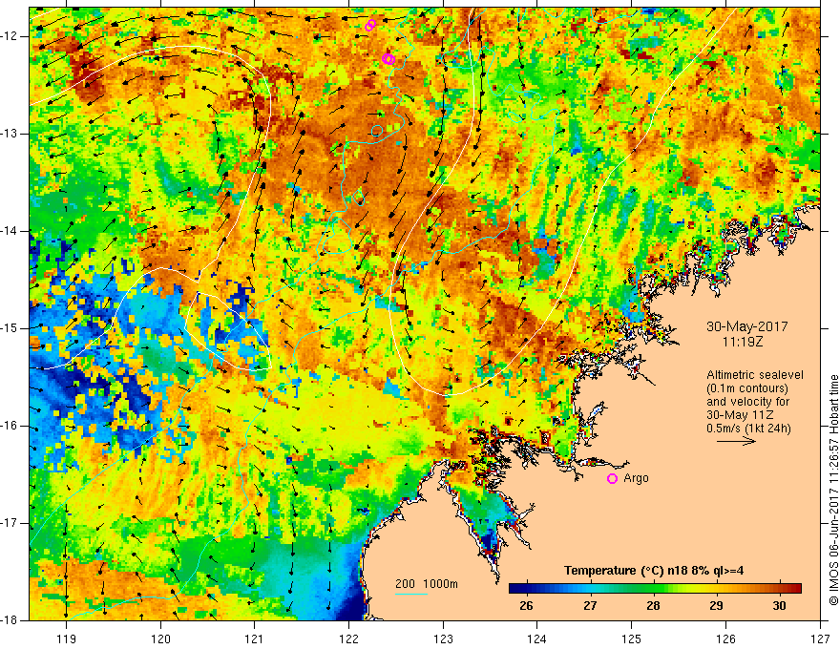Click the 28 value on temperature scale

coord(653,606)
